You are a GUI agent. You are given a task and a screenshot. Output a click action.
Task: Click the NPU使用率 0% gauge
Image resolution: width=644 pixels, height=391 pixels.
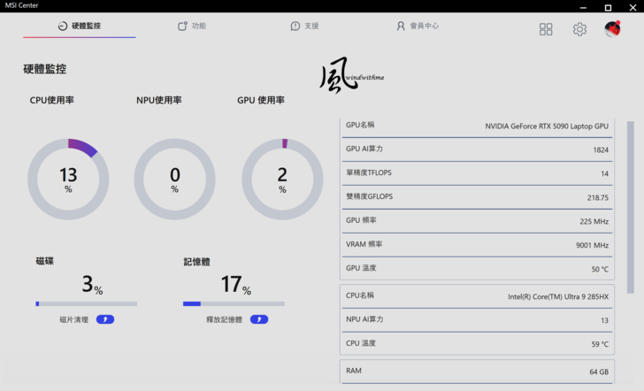(174, 180)
